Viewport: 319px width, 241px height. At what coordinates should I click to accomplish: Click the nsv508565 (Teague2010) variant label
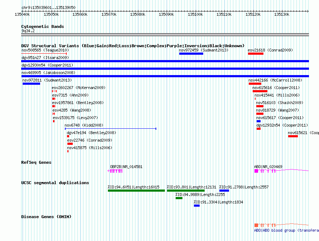click(45, 50)
